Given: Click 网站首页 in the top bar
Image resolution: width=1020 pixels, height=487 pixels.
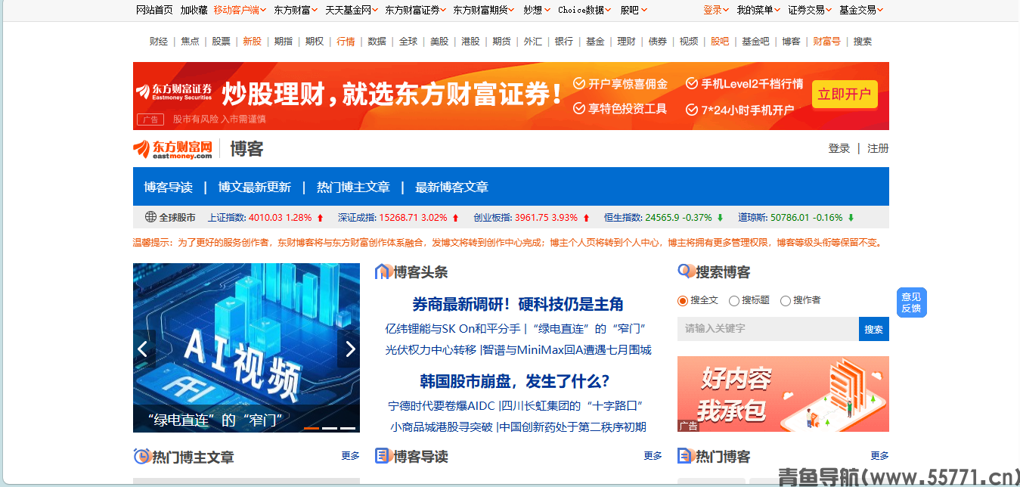Looking at the screenshot, I should click(x=154, y=10).
